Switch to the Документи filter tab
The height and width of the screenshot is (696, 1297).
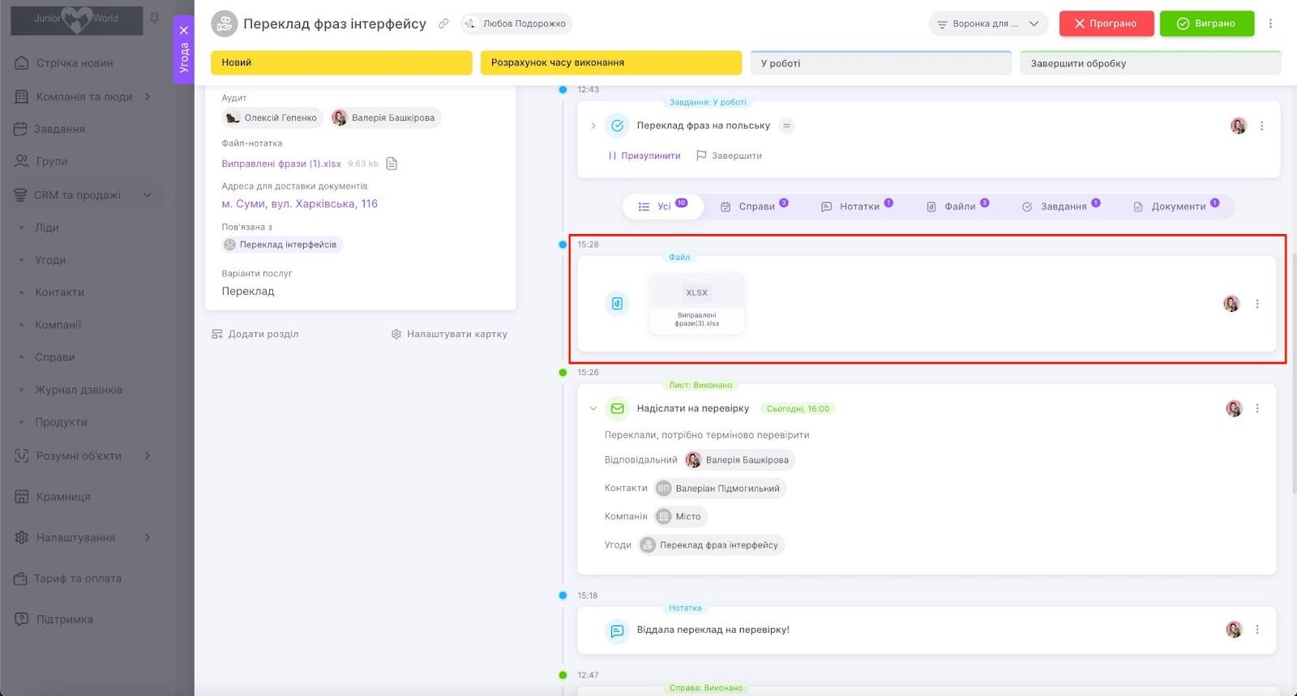click(x=1175, y=207)
